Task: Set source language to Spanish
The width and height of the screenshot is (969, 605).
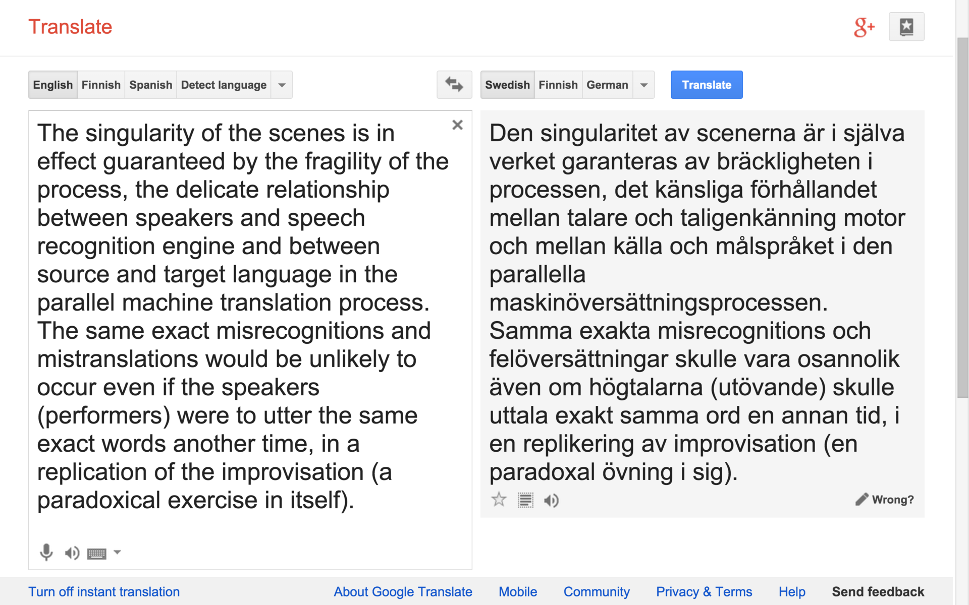Action: [150, 85]
